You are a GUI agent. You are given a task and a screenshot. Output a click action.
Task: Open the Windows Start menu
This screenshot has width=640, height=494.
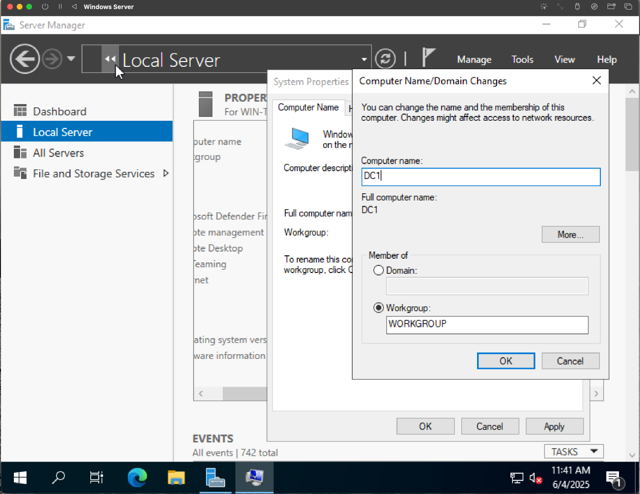(x=20, y=477)
